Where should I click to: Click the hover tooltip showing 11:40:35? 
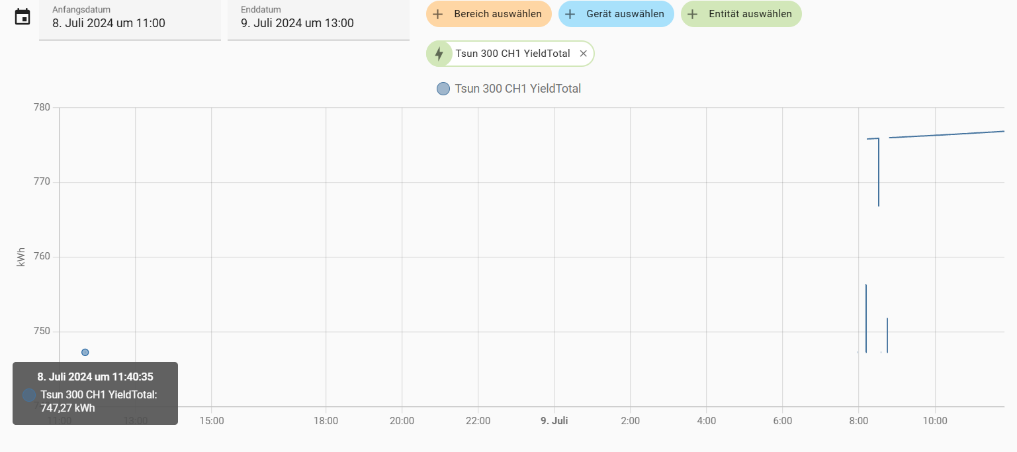click(95, 392)
